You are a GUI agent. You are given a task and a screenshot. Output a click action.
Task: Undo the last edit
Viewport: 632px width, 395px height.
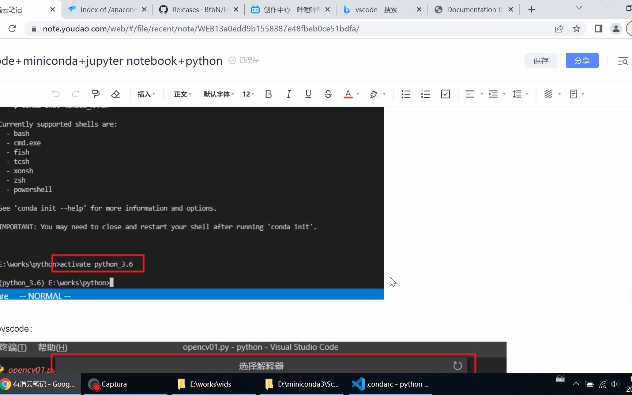coord(56,94)
